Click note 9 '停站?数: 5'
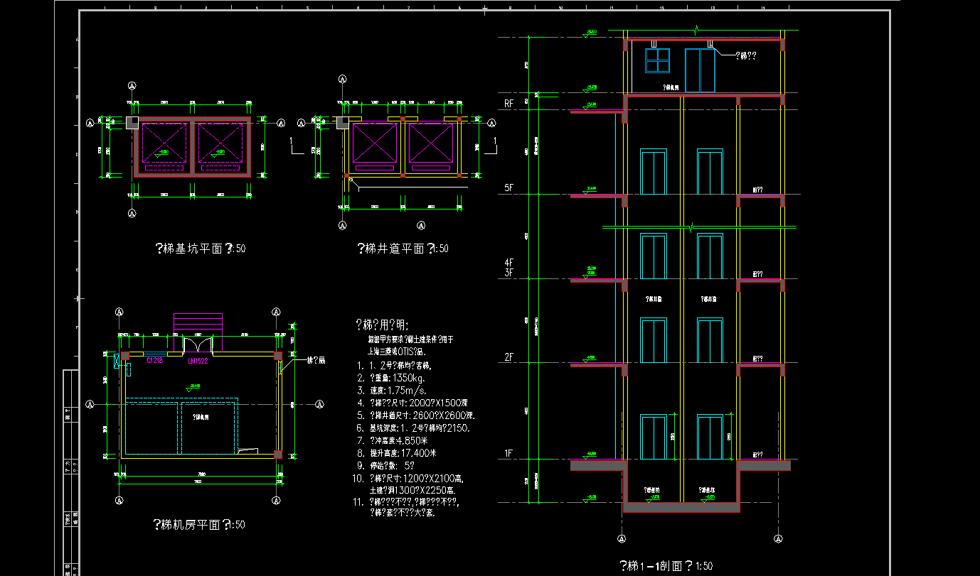Screen dimensions: 980x576 385,466
